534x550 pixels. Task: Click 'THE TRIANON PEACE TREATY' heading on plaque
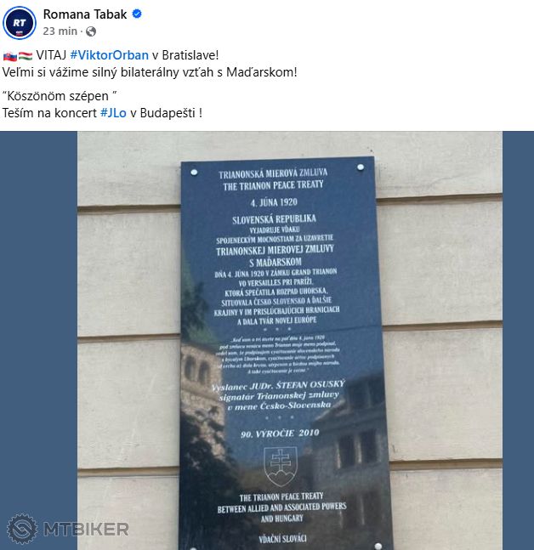(273, 185)
